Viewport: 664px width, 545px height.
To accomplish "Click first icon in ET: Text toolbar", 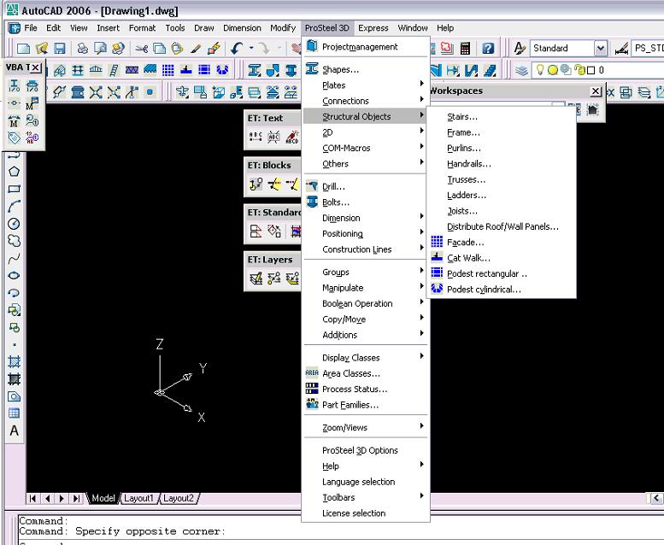I will tap(256, 137).
